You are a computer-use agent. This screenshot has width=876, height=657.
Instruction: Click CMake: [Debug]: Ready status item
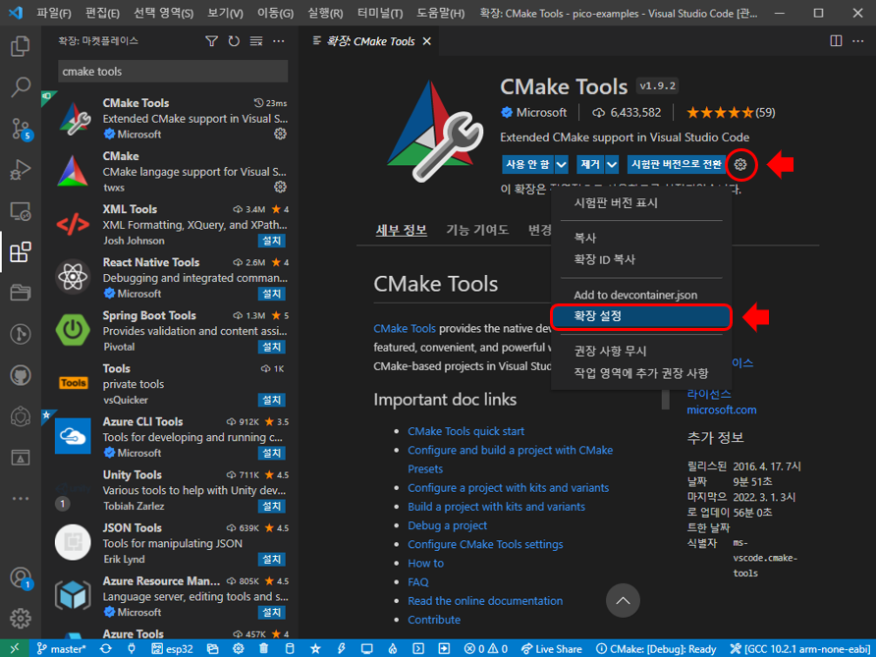(655, 648)
